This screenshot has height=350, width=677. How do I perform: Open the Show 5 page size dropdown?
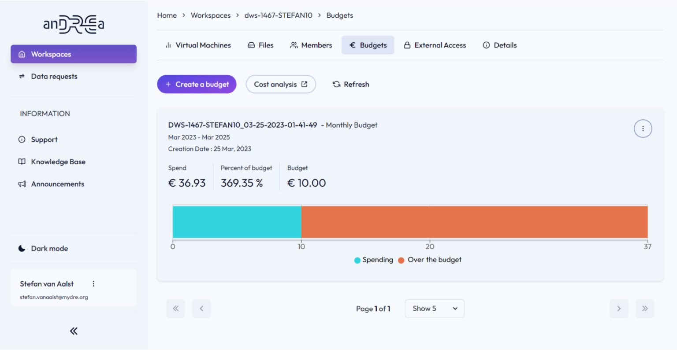[435, 309]
